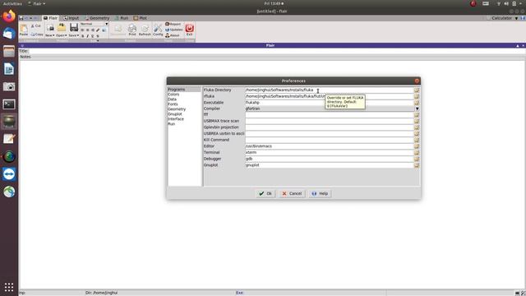Click the Editor path input field

329,146
